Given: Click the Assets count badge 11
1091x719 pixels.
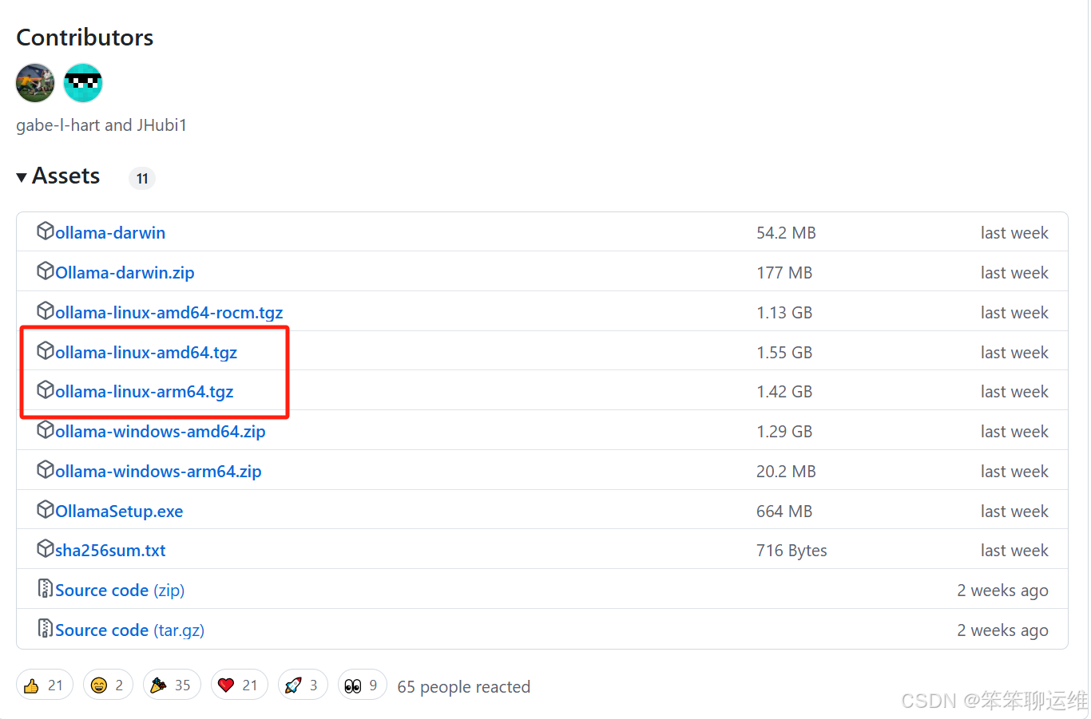Looking at the screenshot, I should click(142, 178).
